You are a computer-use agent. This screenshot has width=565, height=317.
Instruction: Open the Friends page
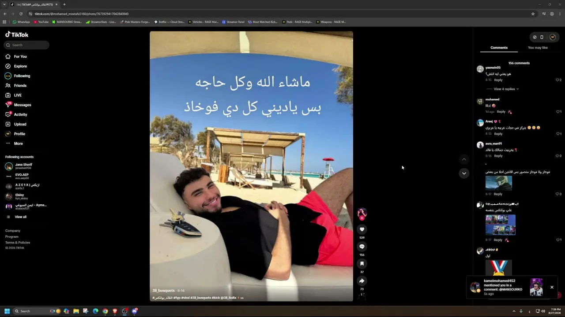tap(16, 85)
